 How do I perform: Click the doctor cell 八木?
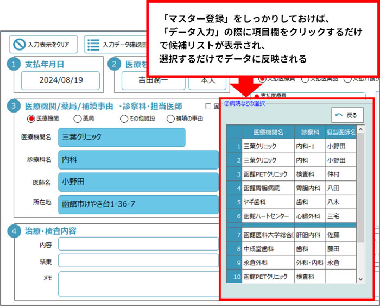341,202
